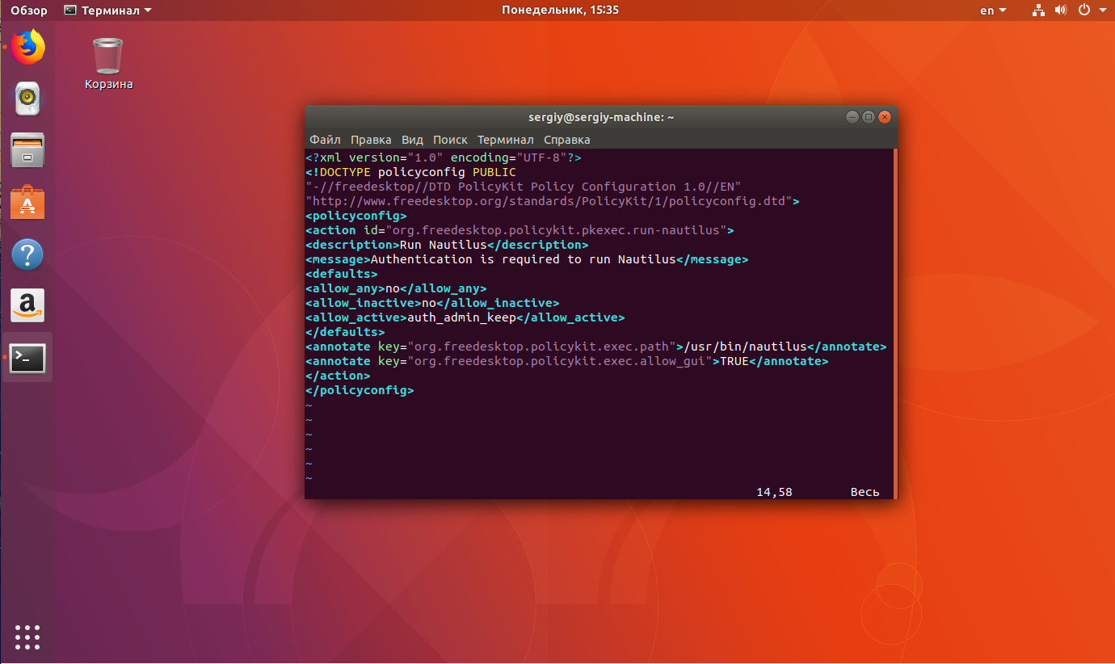Click the </defaults> closing tag
The width and height of the screenshot is (1115, 664).
[x=345, y=332]
